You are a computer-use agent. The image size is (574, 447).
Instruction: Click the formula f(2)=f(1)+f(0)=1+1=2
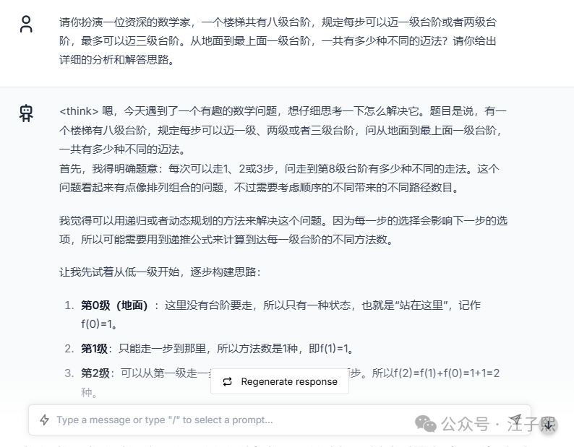[x=447, y=373]
